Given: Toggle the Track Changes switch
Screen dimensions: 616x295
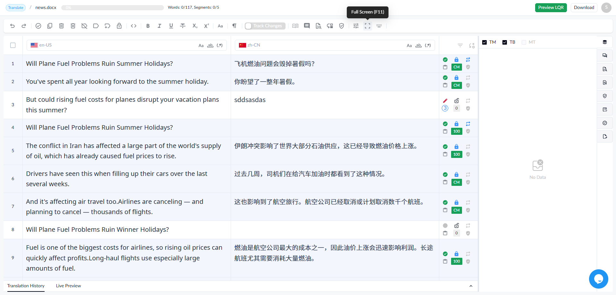Looking at the screenshot, I should click(x=248, y=26).
